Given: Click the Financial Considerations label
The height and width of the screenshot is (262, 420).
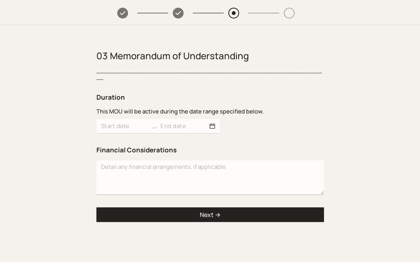Looking at the screenshot, I should [x=137, y=150].
